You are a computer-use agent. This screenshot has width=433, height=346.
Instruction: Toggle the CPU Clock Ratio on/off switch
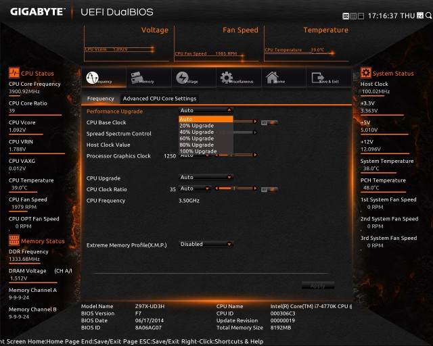[x=269, y=189]
